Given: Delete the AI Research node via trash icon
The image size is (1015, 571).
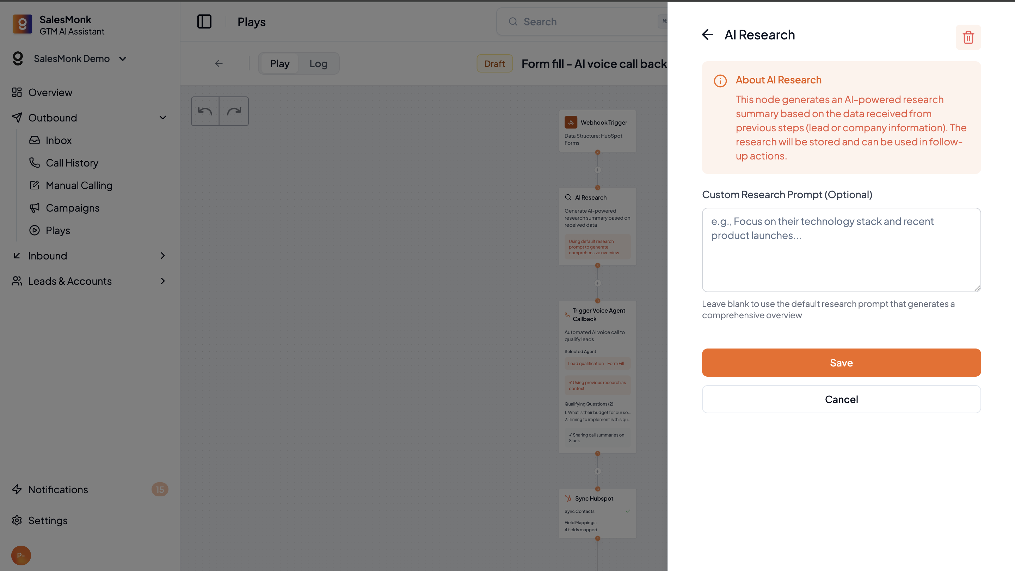Looking at the screenshot, I should pos(968,37).
